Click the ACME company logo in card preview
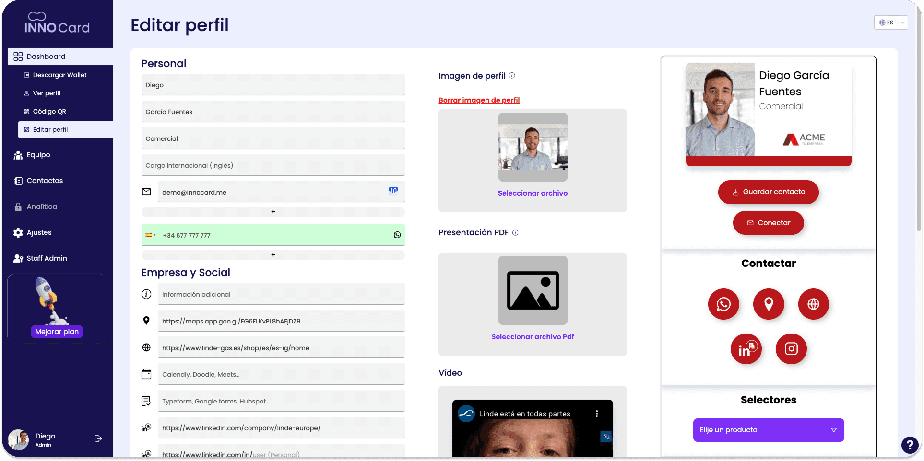 click(x=804, y=139)
